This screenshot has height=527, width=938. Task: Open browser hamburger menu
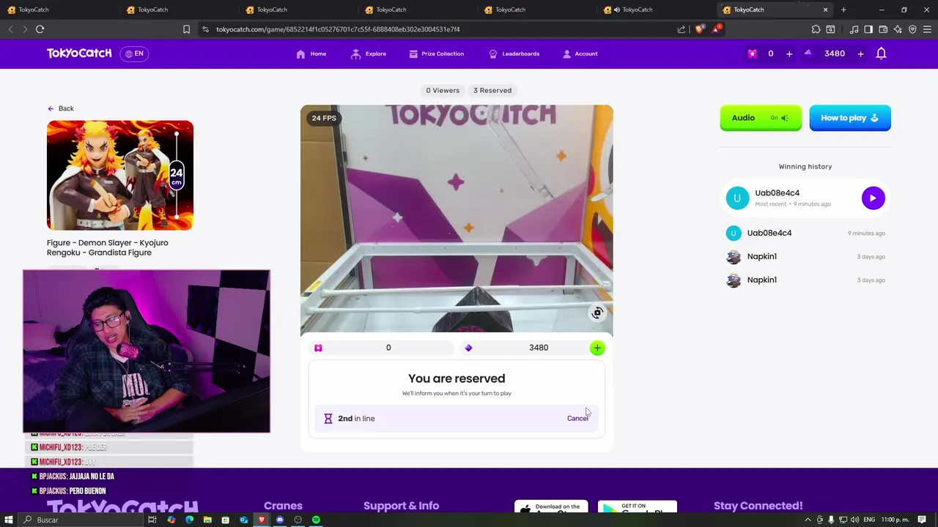click(x=927, y=29)
